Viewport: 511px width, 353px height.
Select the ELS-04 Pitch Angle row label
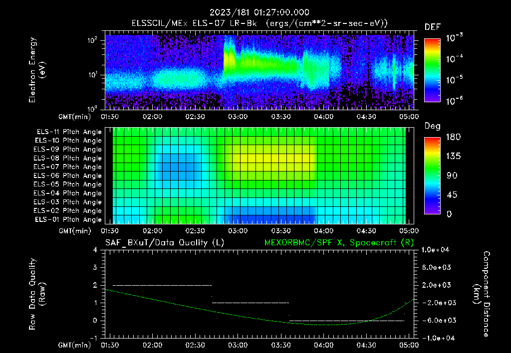coord(67,193)
